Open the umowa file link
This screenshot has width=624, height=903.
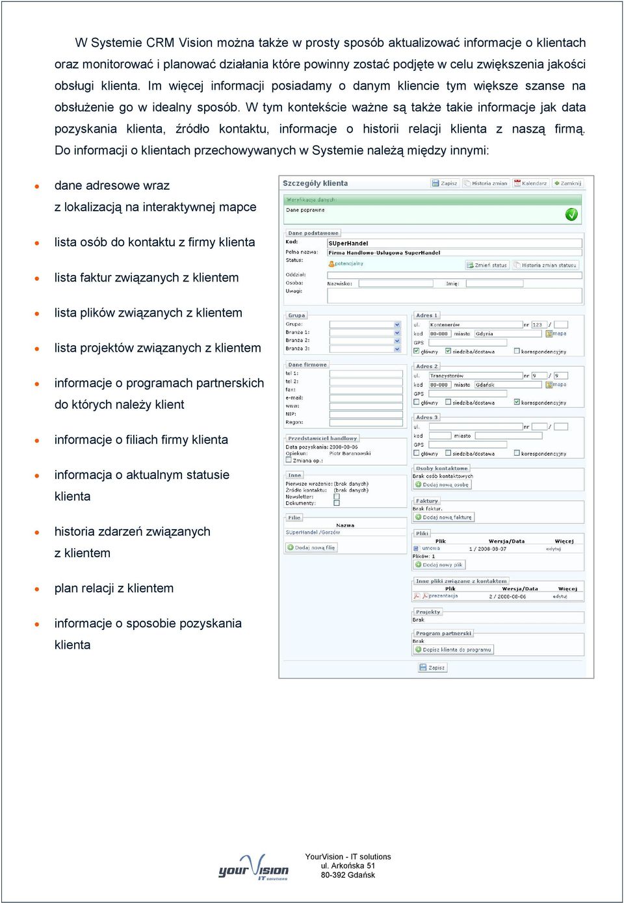(x=430, y=549)
